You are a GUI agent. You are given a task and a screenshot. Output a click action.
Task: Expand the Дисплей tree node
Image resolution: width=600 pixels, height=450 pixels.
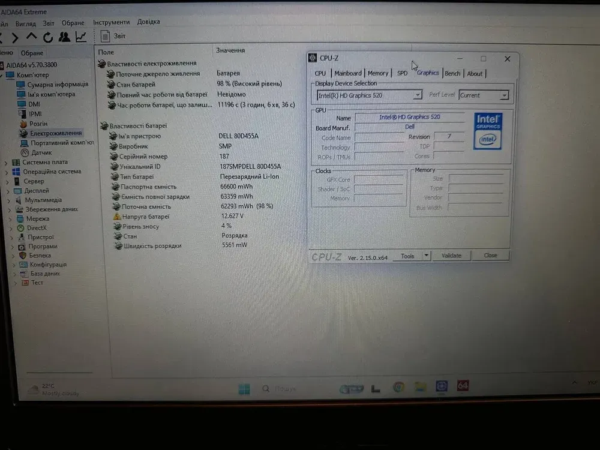tap(8, 191)
